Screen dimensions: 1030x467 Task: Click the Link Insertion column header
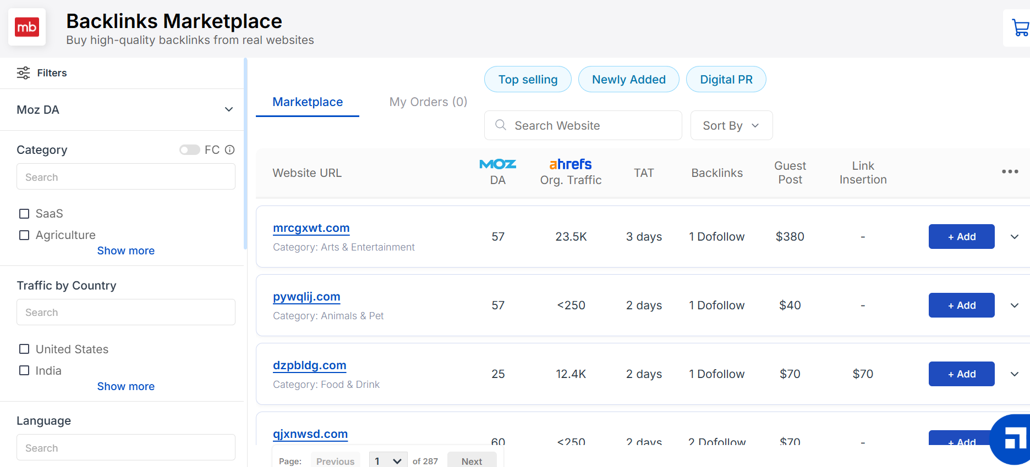(x=863, y=173)
